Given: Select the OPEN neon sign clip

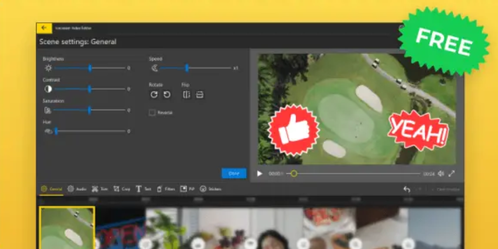Looking at the screenshot, I should 120,228.
